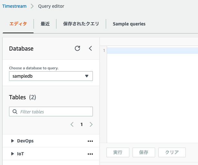Select page number 1 in pagination
The image size is (198, 165).
point(82,124)
